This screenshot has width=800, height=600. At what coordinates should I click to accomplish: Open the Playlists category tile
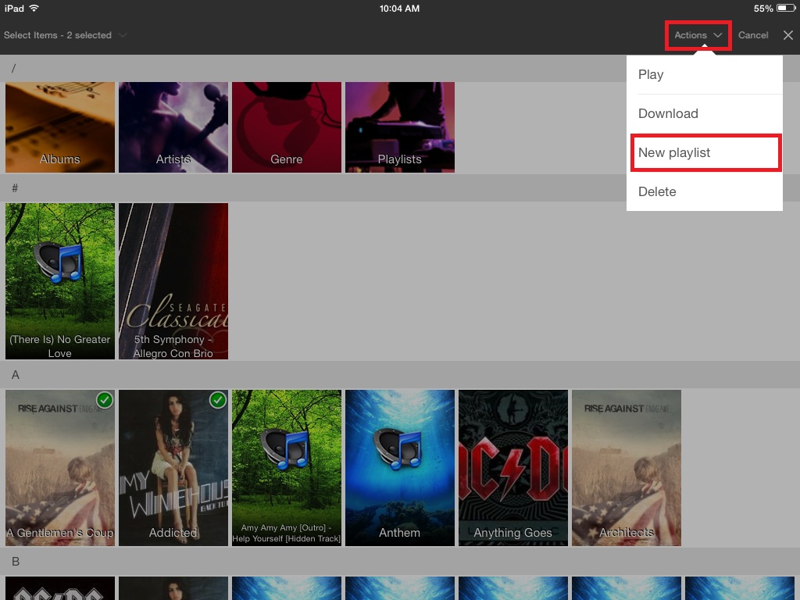coord(400,127)
